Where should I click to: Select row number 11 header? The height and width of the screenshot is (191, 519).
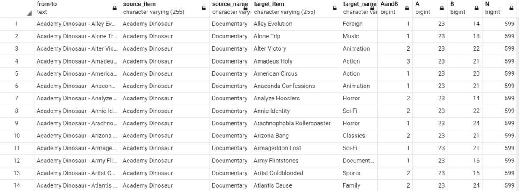pos(17,148)
